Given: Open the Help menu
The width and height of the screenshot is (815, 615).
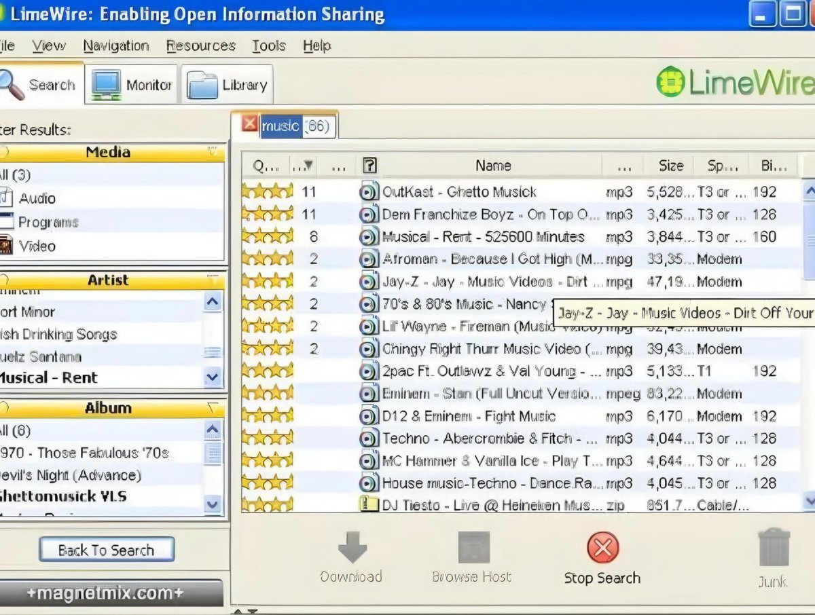Looking at the screenshot, I should (x=317, y=46).
